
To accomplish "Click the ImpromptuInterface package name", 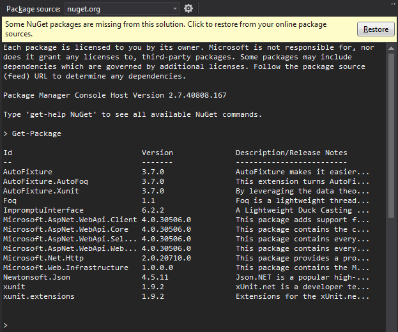I will pyautogui.click(x=43, y=210).
